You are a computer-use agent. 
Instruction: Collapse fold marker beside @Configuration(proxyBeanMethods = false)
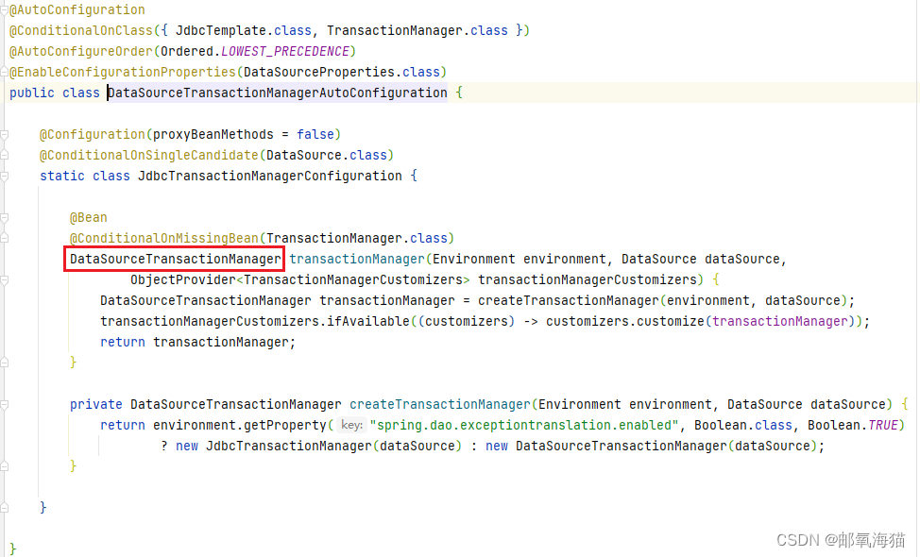coord(4,135)
